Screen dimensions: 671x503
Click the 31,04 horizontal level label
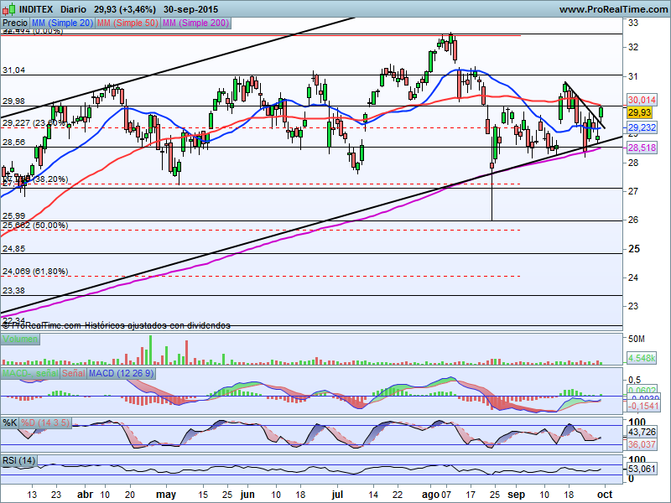click(x=13, y=70)
